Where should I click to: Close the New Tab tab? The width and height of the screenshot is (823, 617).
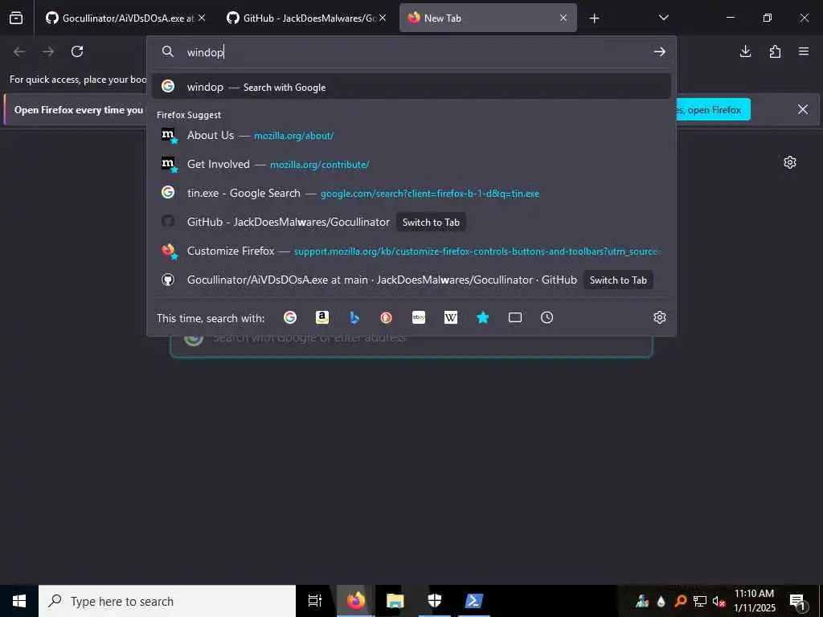[563, 18]
